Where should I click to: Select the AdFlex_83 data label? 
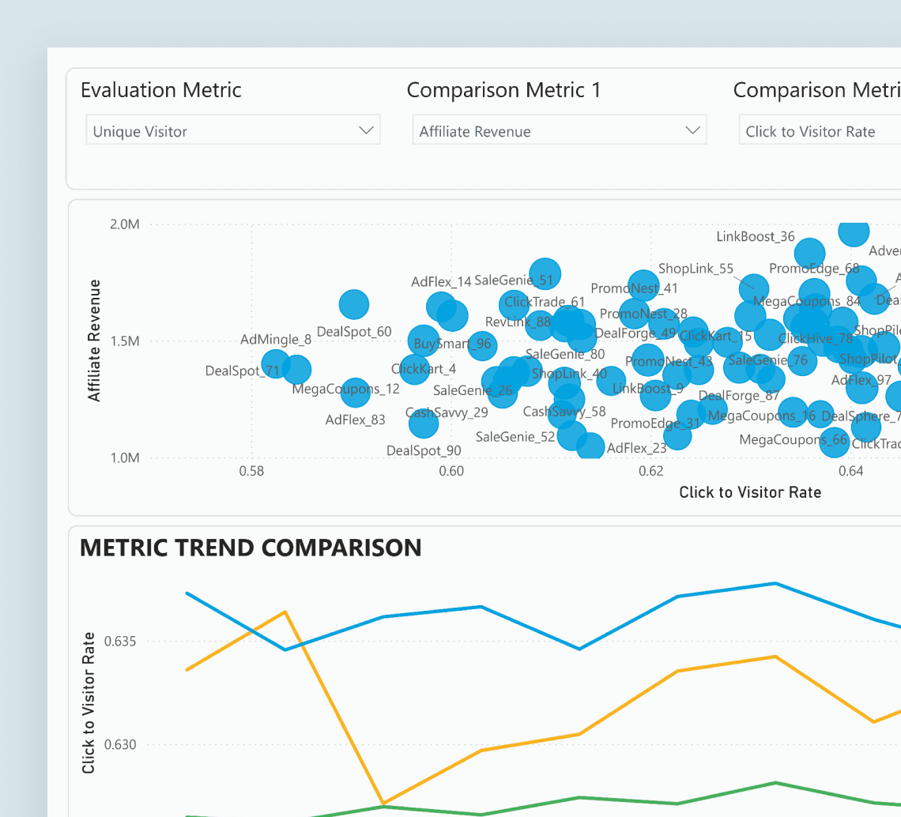tap(355, 420)
